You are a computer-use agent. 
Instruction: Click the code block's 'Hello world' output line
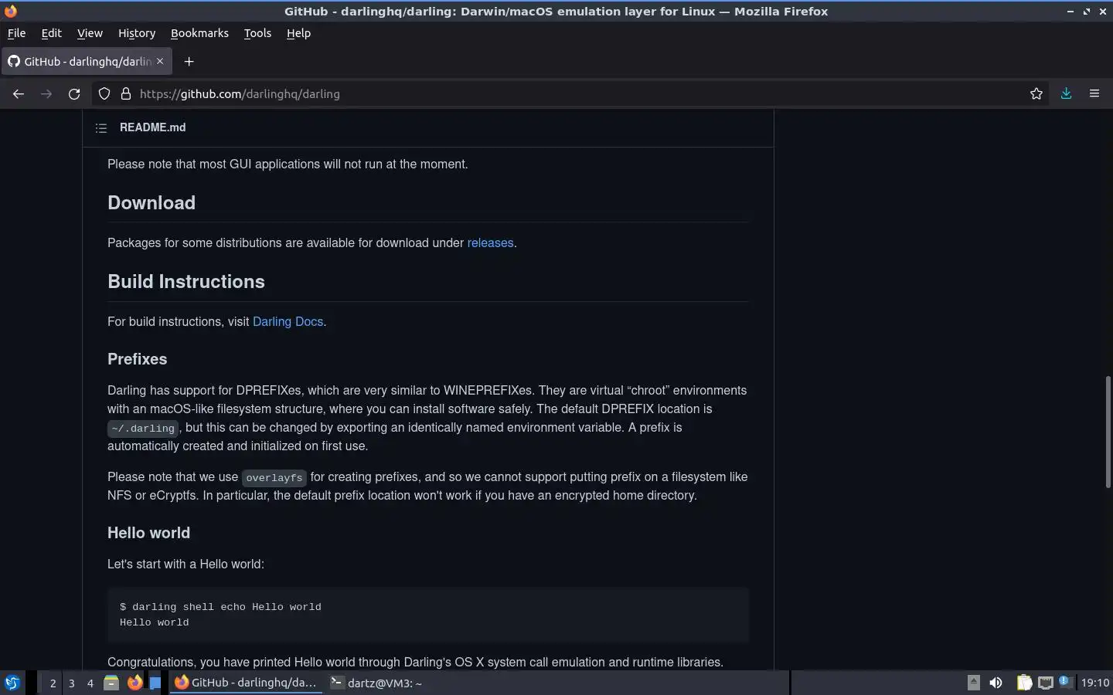[x=155, y=622]
